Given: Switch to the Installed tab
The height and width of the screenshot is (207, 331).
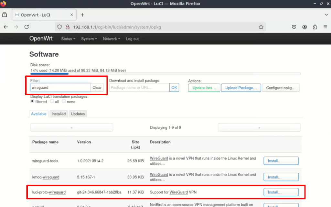Looking at the screenshot, I should 59,114.
